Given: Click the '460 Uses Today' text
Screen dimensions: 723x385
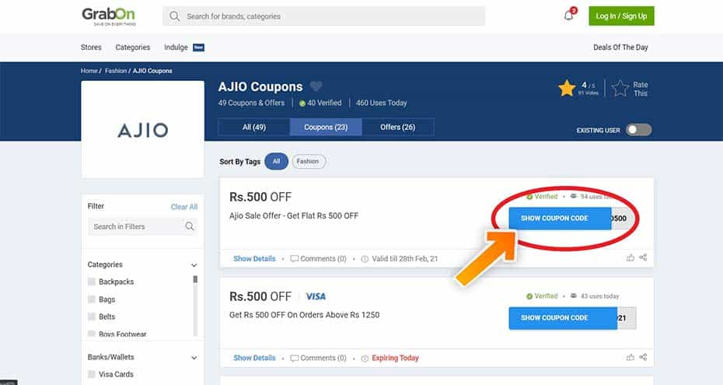Looking at the screenshot, I should pos(382,103).
